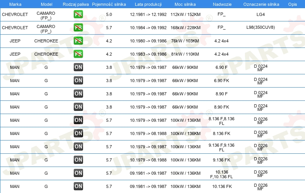
Task: Click the petrol icon for Cherokee 81kW
Action: (x=78, y=54)
